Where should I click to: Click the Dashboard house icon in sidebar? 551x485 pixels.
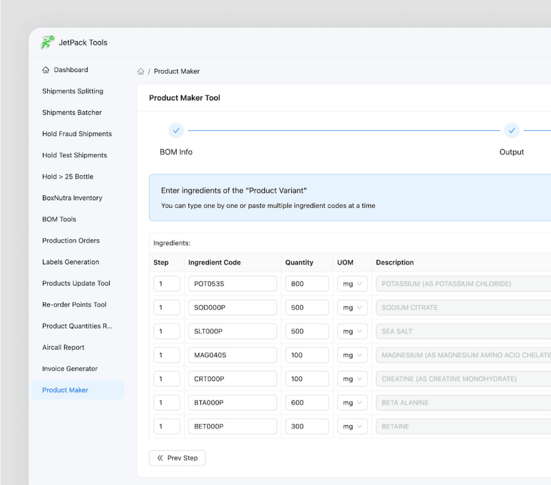(x=46, y=70)
